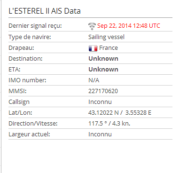Select the MMSI number 227170620
The image size is (179, 173).
coord(103,91)
